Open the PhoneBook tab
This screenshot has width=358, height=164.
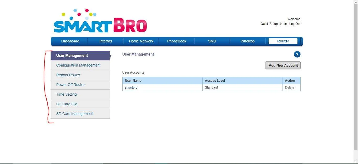coord(177,41)
